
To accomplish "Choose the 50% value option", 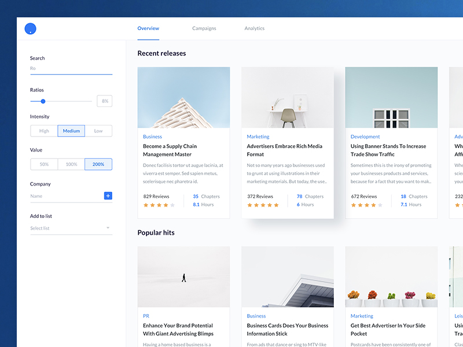I will click(x=44, y=164).
